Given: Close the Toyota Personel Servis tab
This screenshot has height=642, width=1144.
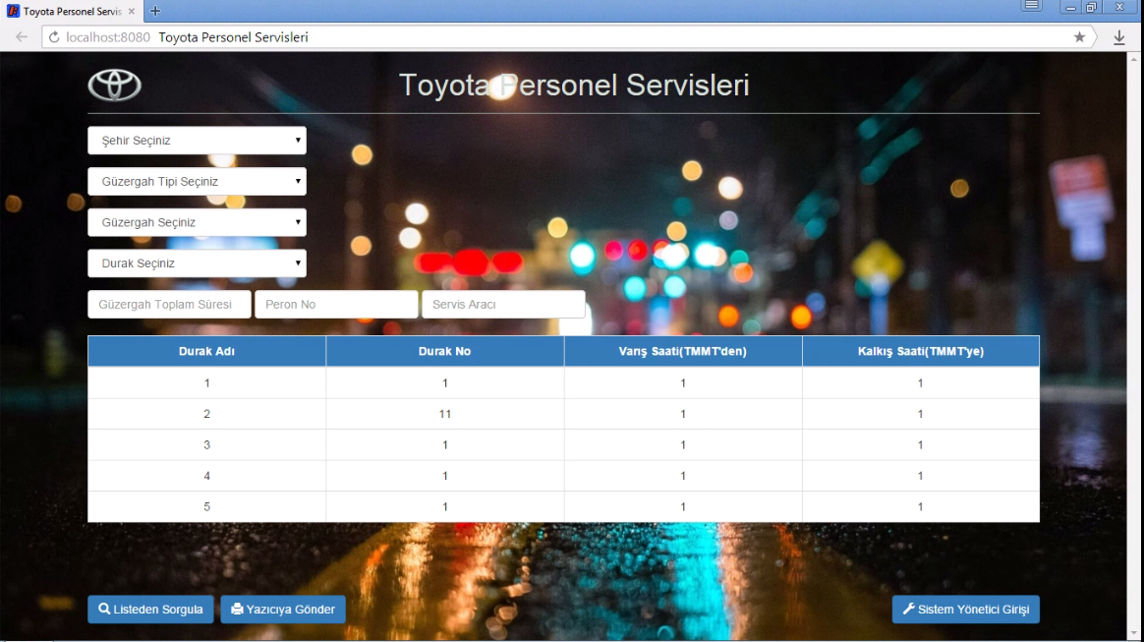Looking at the screenshot, I should point(132,12).
